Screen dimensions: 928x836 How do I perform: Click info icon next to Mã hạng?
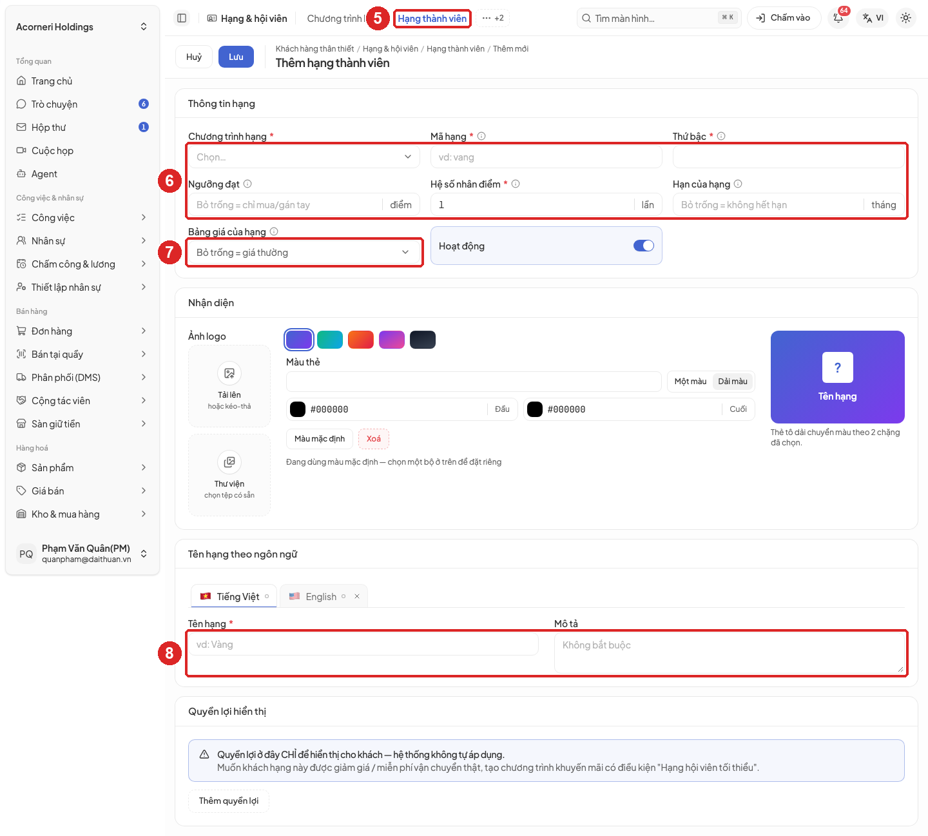coord(481,136)
